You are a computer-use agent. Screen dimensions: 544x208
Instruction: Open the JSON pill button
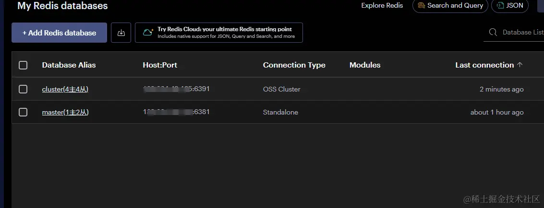[509, 6]
